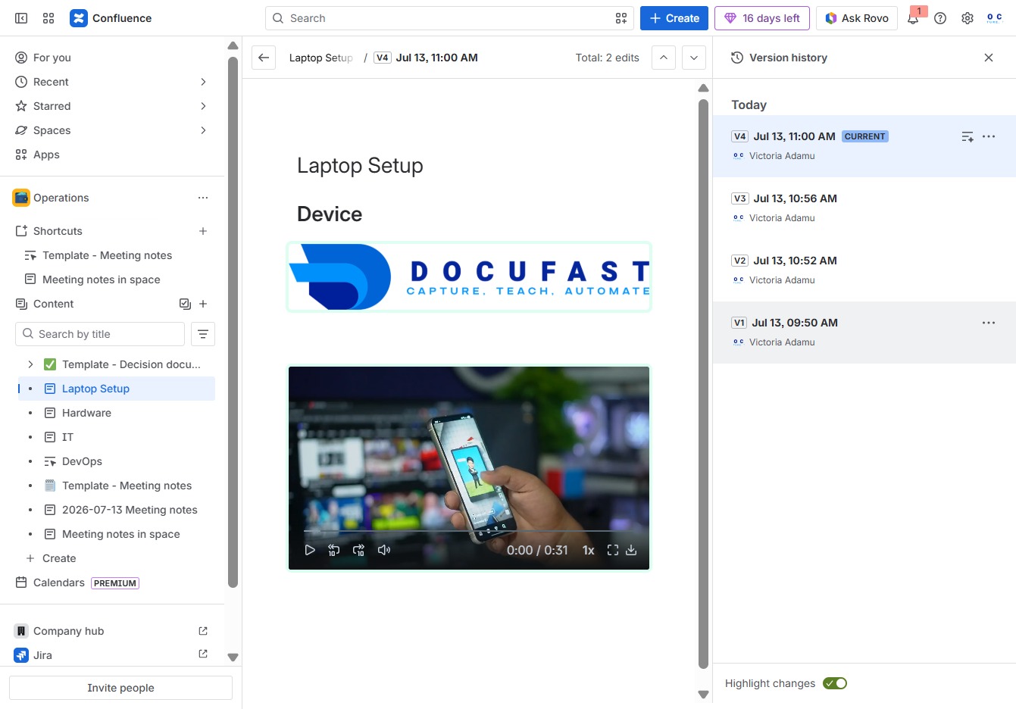The image size is (1016, 709).
Task: Rewind the video 10 seconds
Action: click(x=334, y=550)
